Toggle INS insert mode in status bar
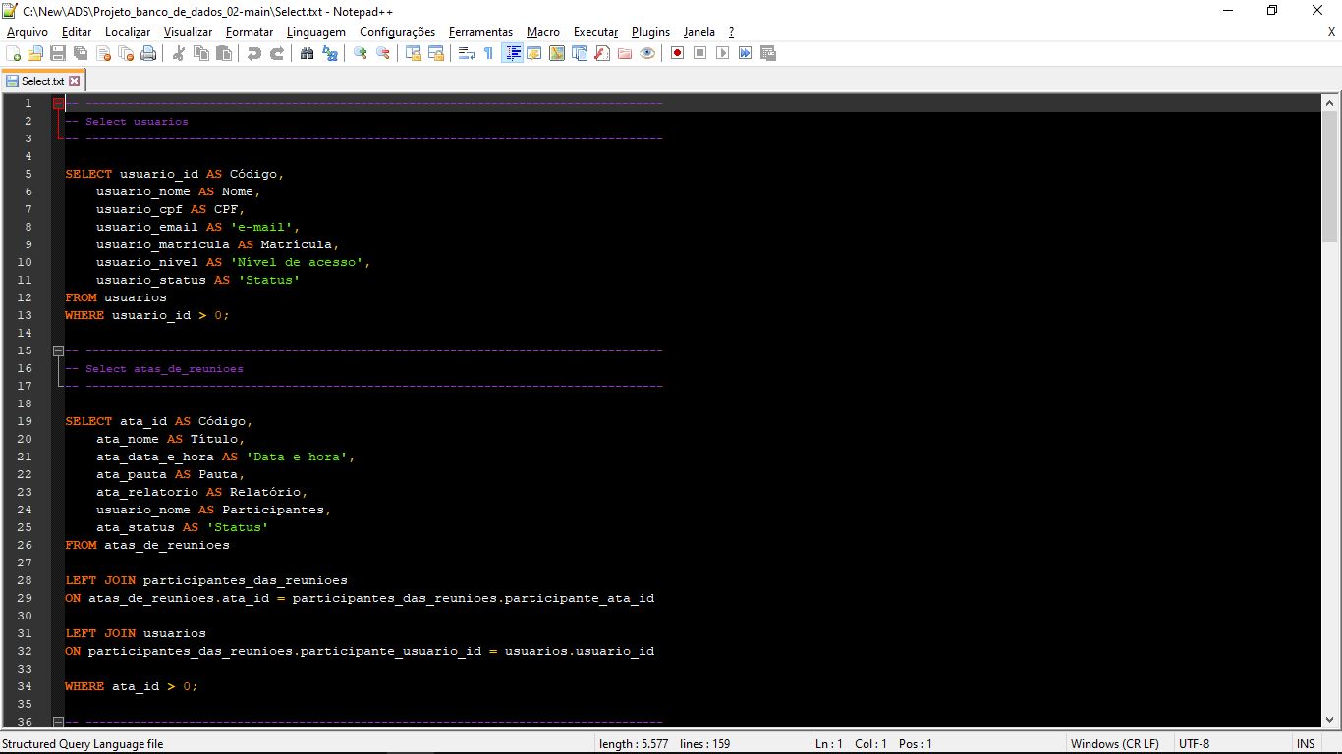 click(1306, 744)
